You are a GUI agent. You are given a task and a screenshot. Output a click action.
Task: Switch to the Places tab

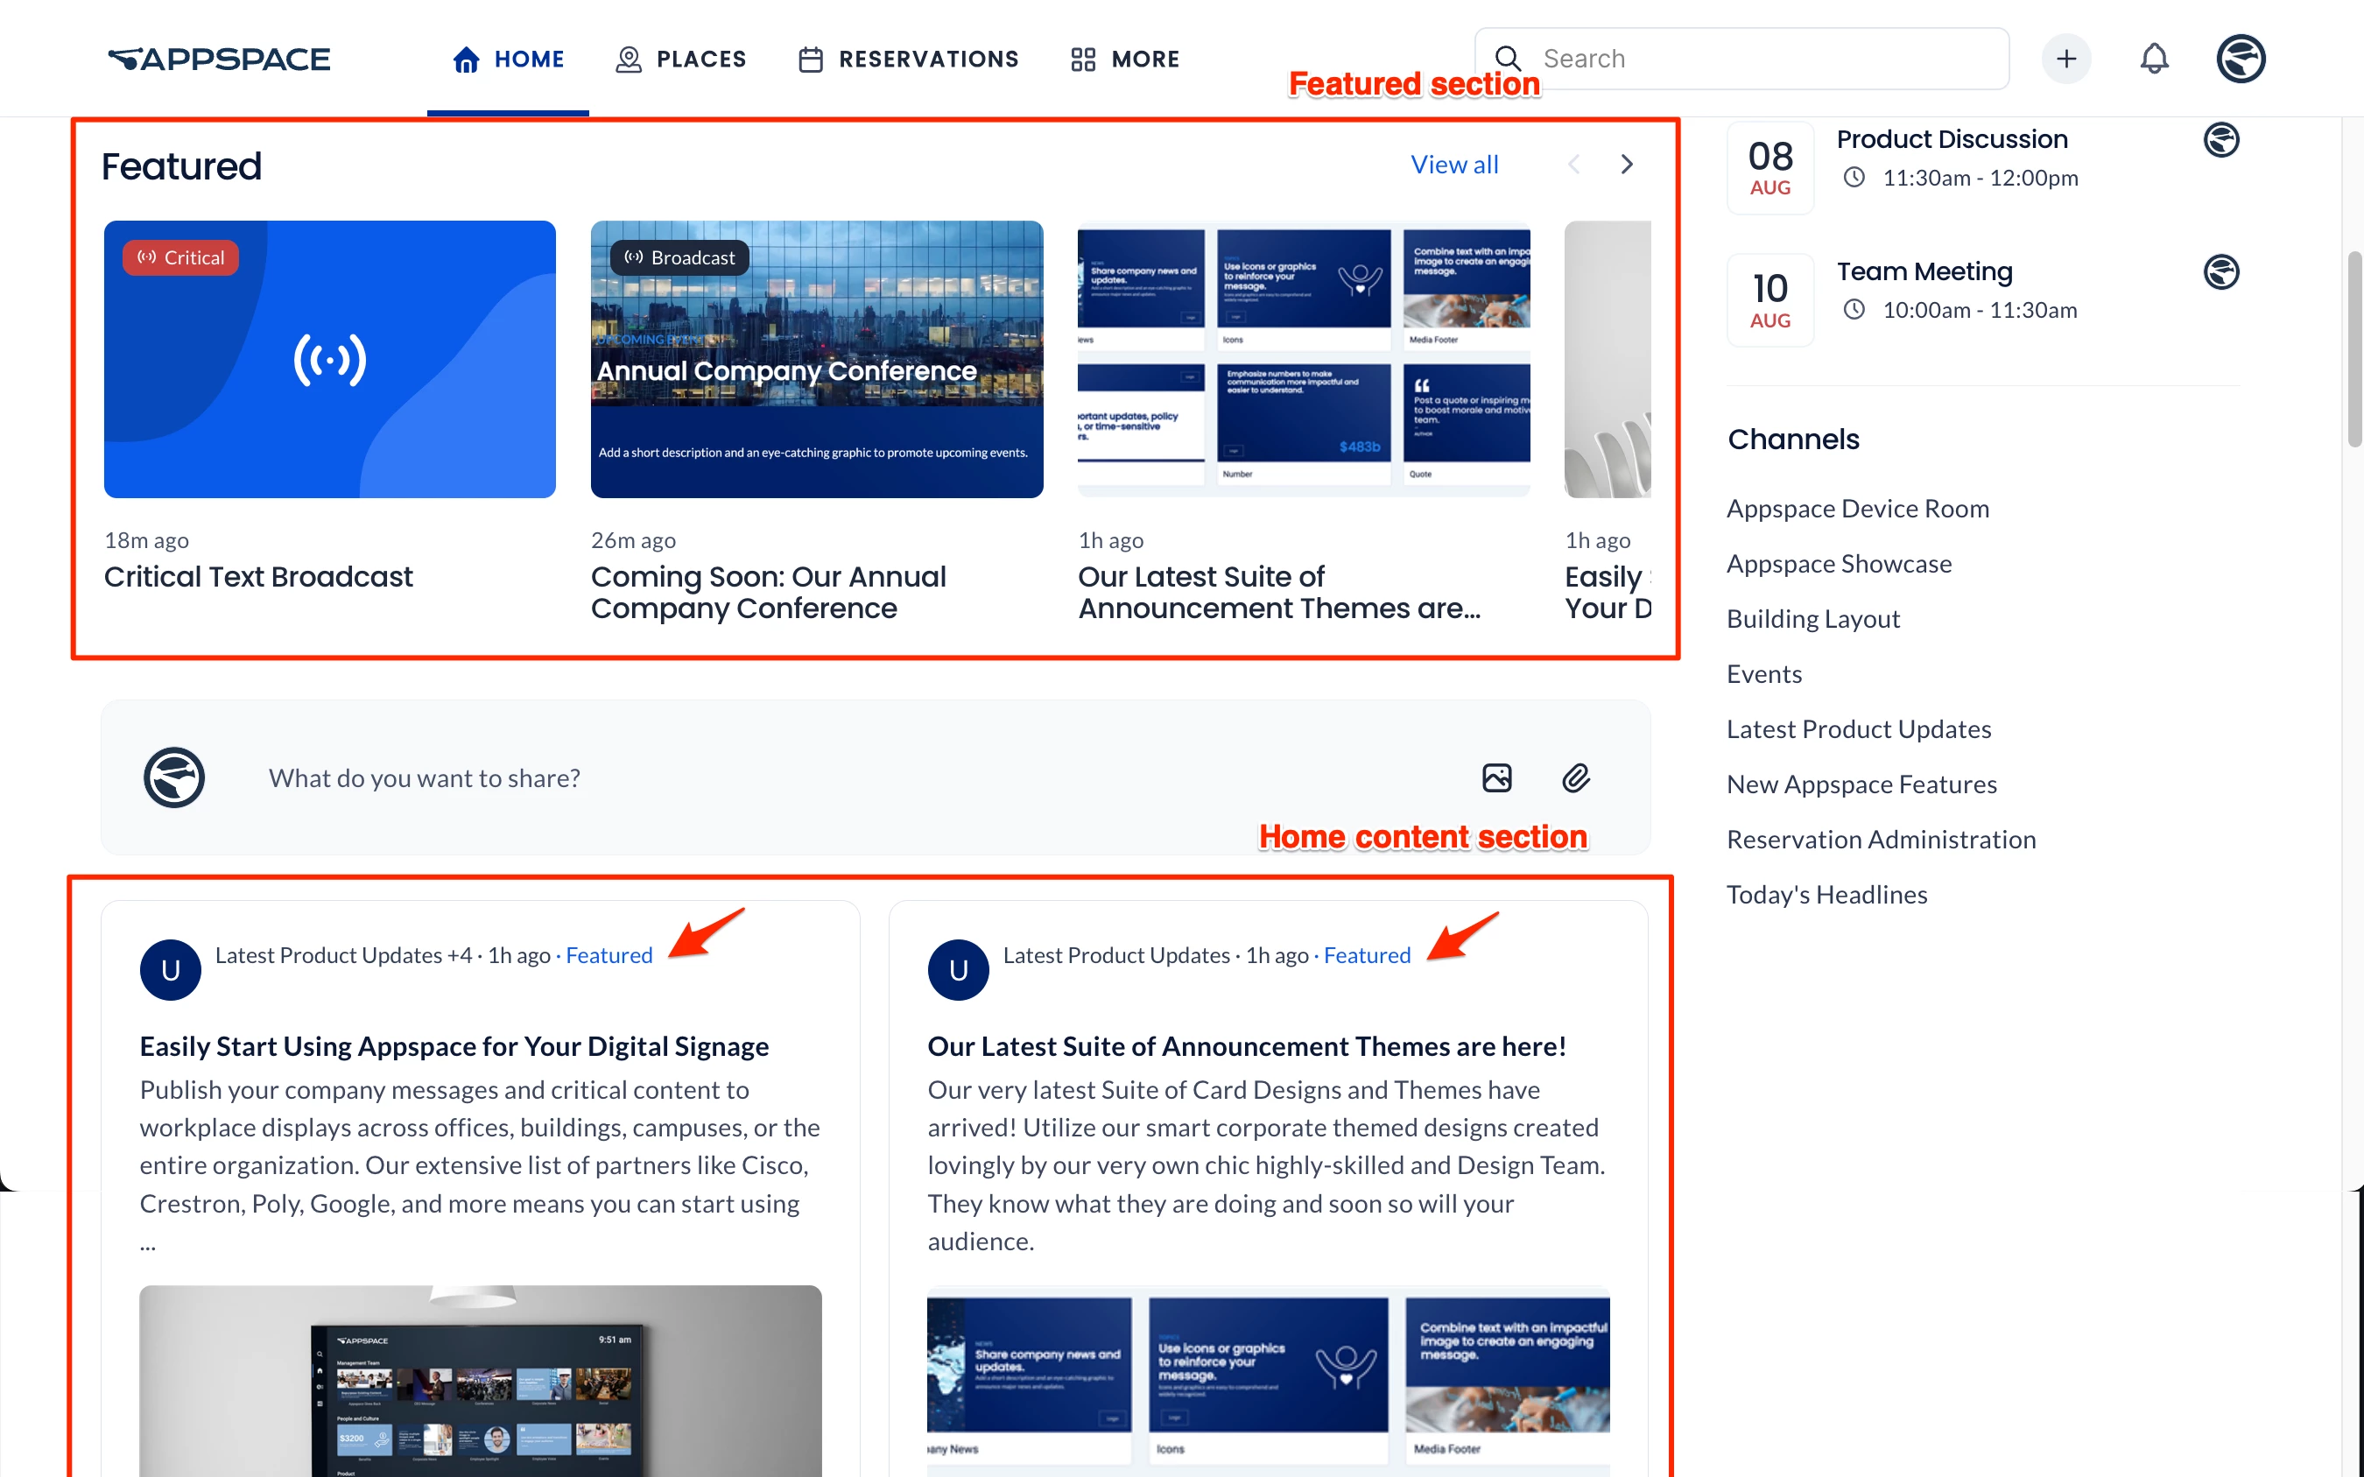click(x=681, y=59)
